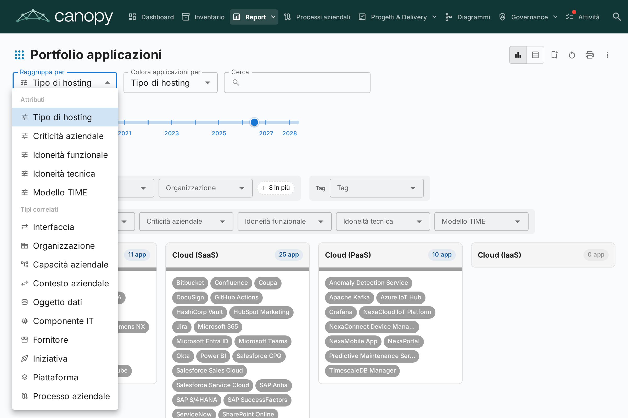628x418 pixels.
Task: Open the Apache Kafka application chip
Action: coord(349,297)
